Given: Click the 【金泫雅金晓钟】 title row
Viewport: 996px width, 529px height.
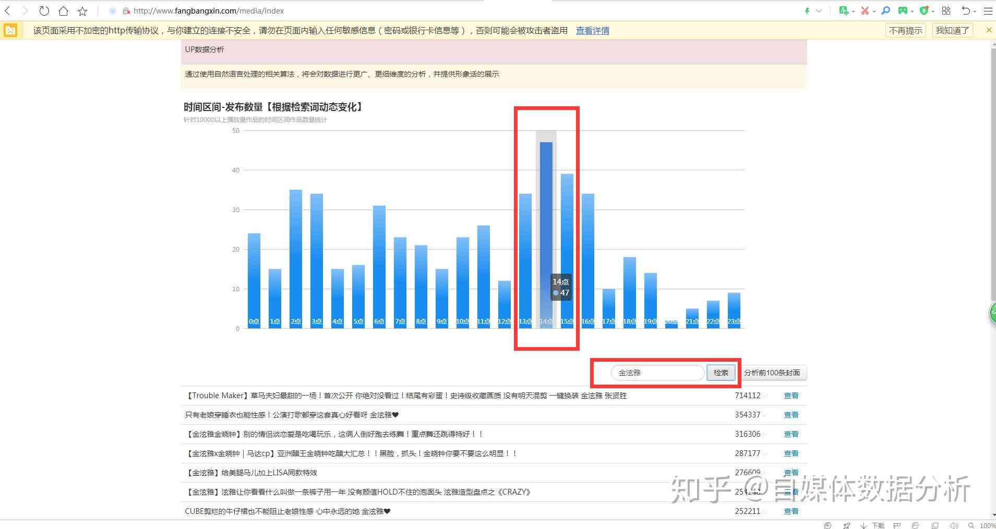Looking at the screenshot, I should [334, 434].
